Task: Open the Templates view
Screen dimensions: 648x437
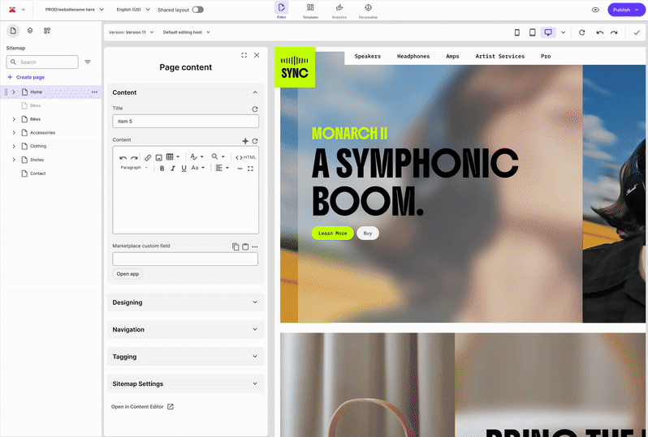Action: pos(310,10)
